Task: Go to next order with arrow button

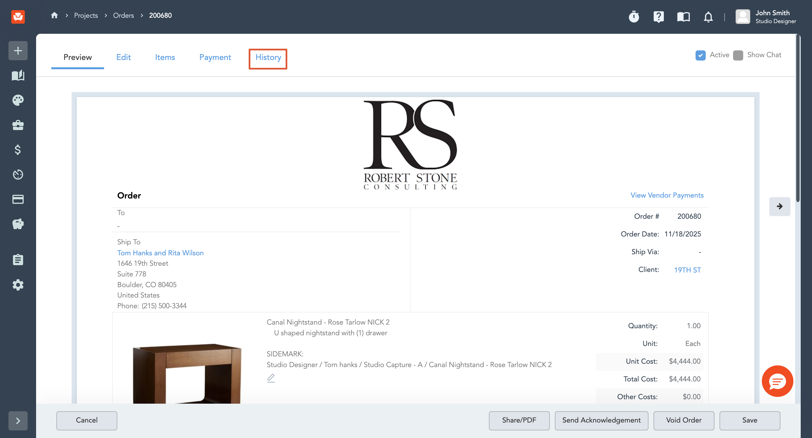Action: coord(780,206)
